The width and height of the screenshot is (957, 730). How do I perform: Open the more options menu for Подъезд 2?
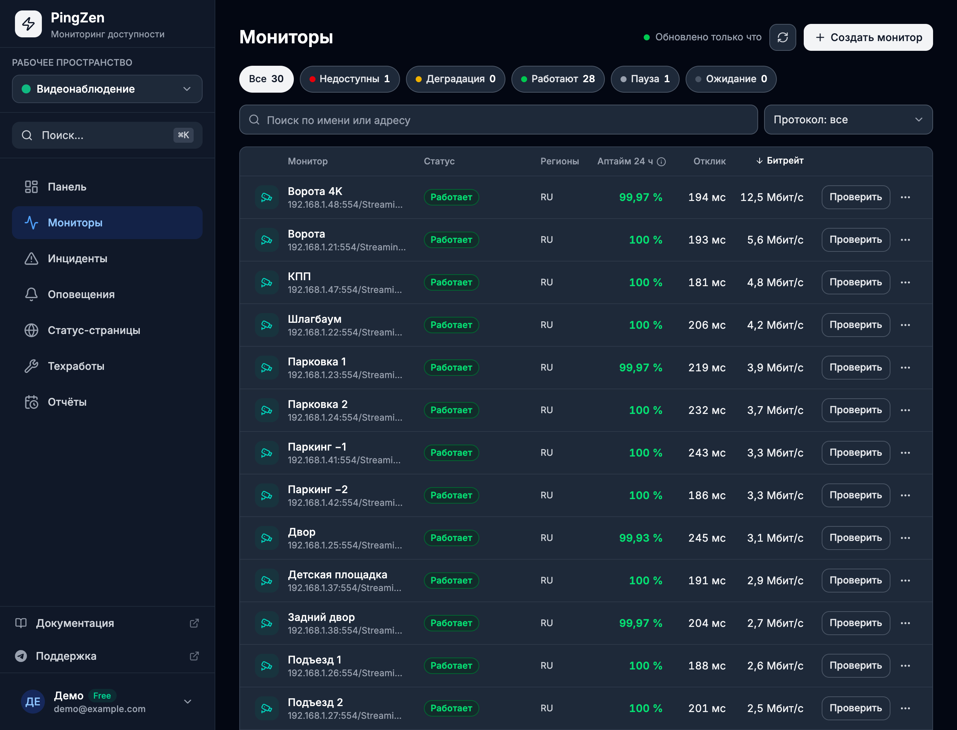click(905, 708)
